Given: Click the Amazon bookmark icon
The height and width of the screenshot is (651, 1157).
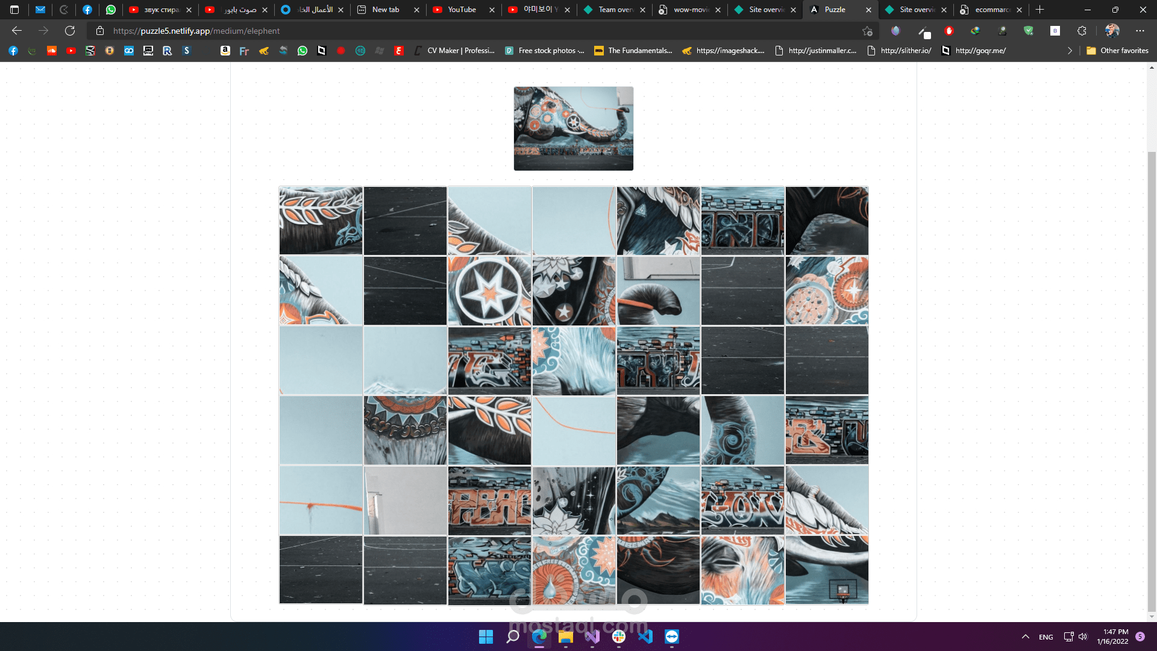Looking at the screenshot, I should coord(225,51).
